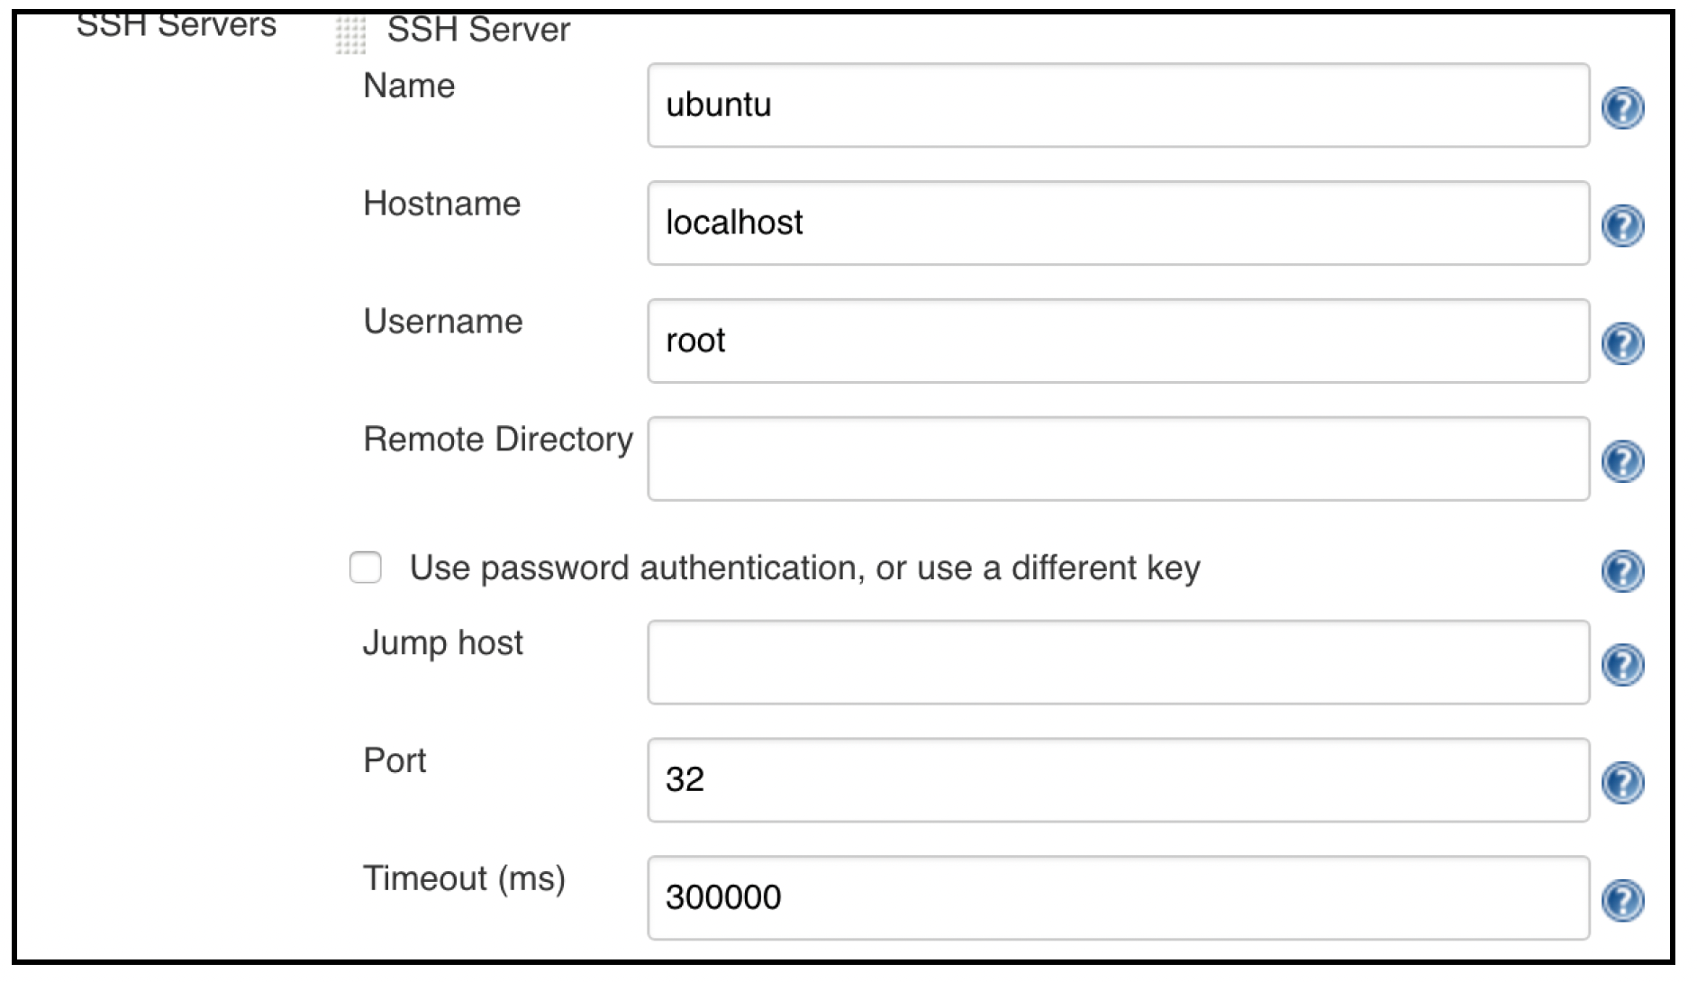This screenshot has width=1697, height=982.
Task: Show help for the Username field
Action: tap(1622, 343)
